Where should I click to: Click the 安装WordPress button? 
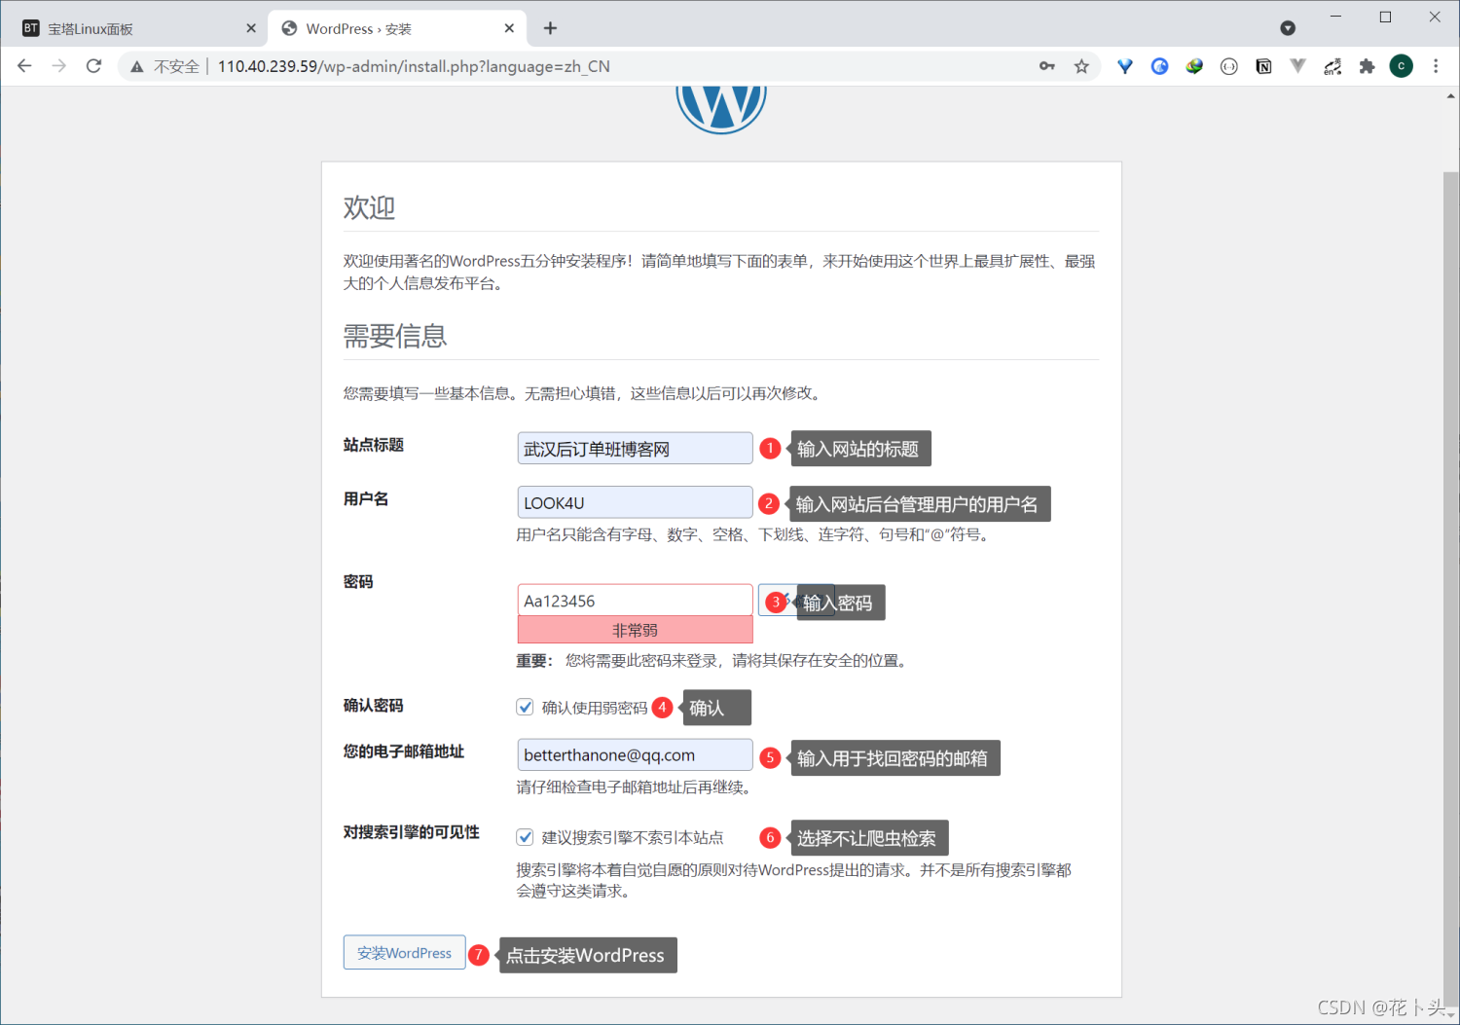(x=404, y=953)
